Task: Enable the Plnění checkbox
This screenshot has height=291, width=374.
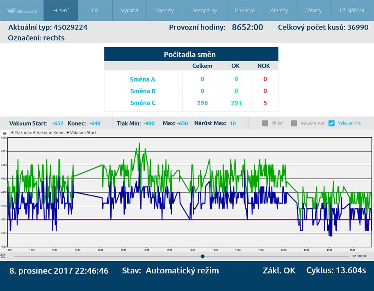Action: [x=265, y=123]
